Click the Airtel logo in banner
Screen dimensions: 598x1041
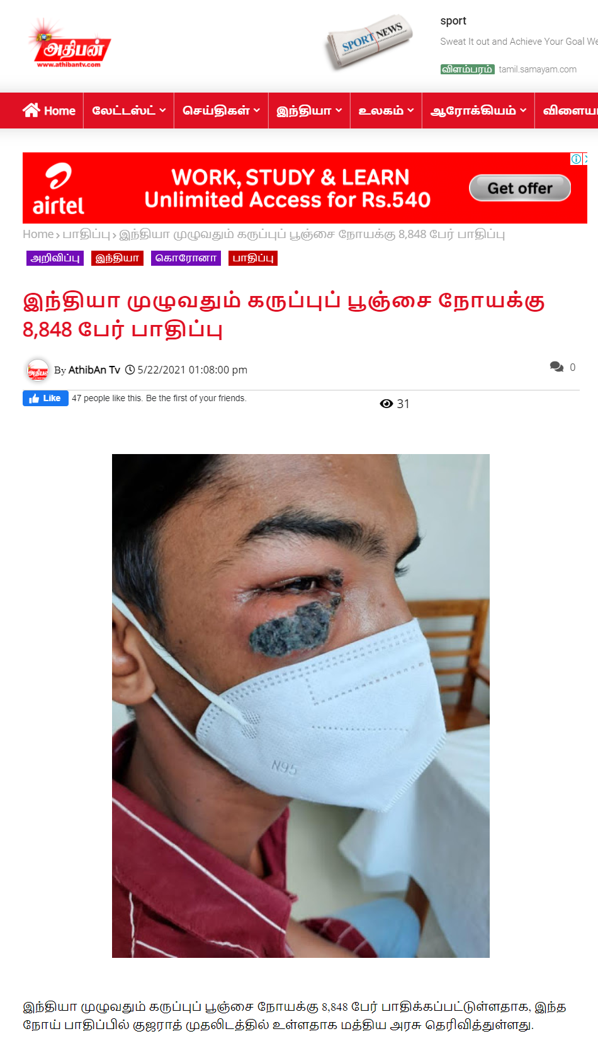(x=59, y=188)
